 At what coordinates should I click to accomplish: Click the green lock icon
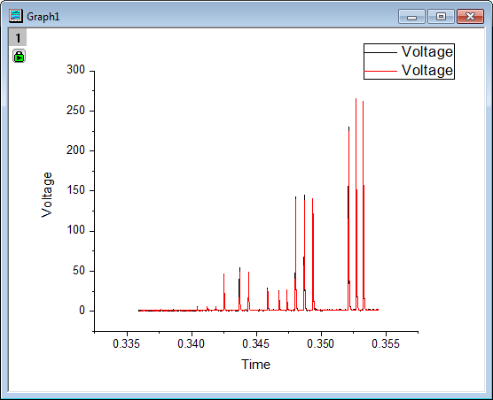19,56
